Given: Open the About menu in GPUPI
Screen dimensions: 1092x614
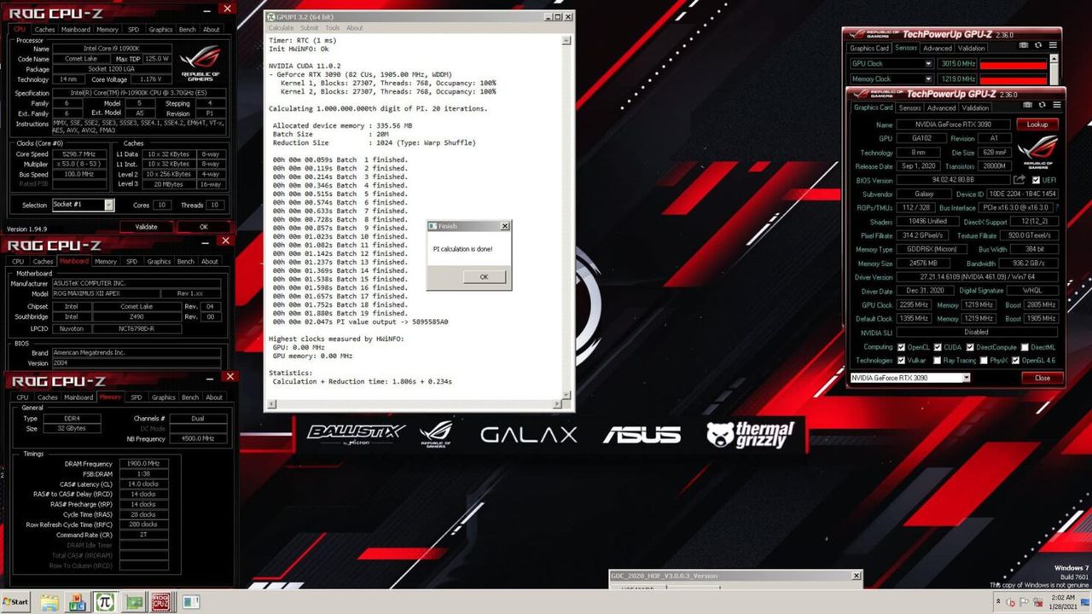Looking at the screenshot, I should pyautogui.click(x=354, y=28).
